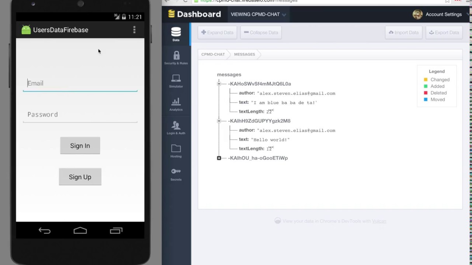The width and height of the screenshot is (472, 265).
Task: Select the messages root node
Action: 229,75
